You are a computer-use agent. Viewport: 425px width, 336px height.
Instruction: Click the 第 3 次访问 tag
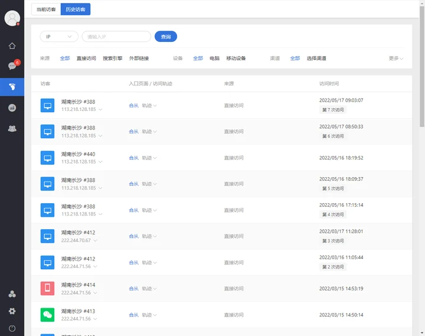pyautogui.click(x=332, y=241)
